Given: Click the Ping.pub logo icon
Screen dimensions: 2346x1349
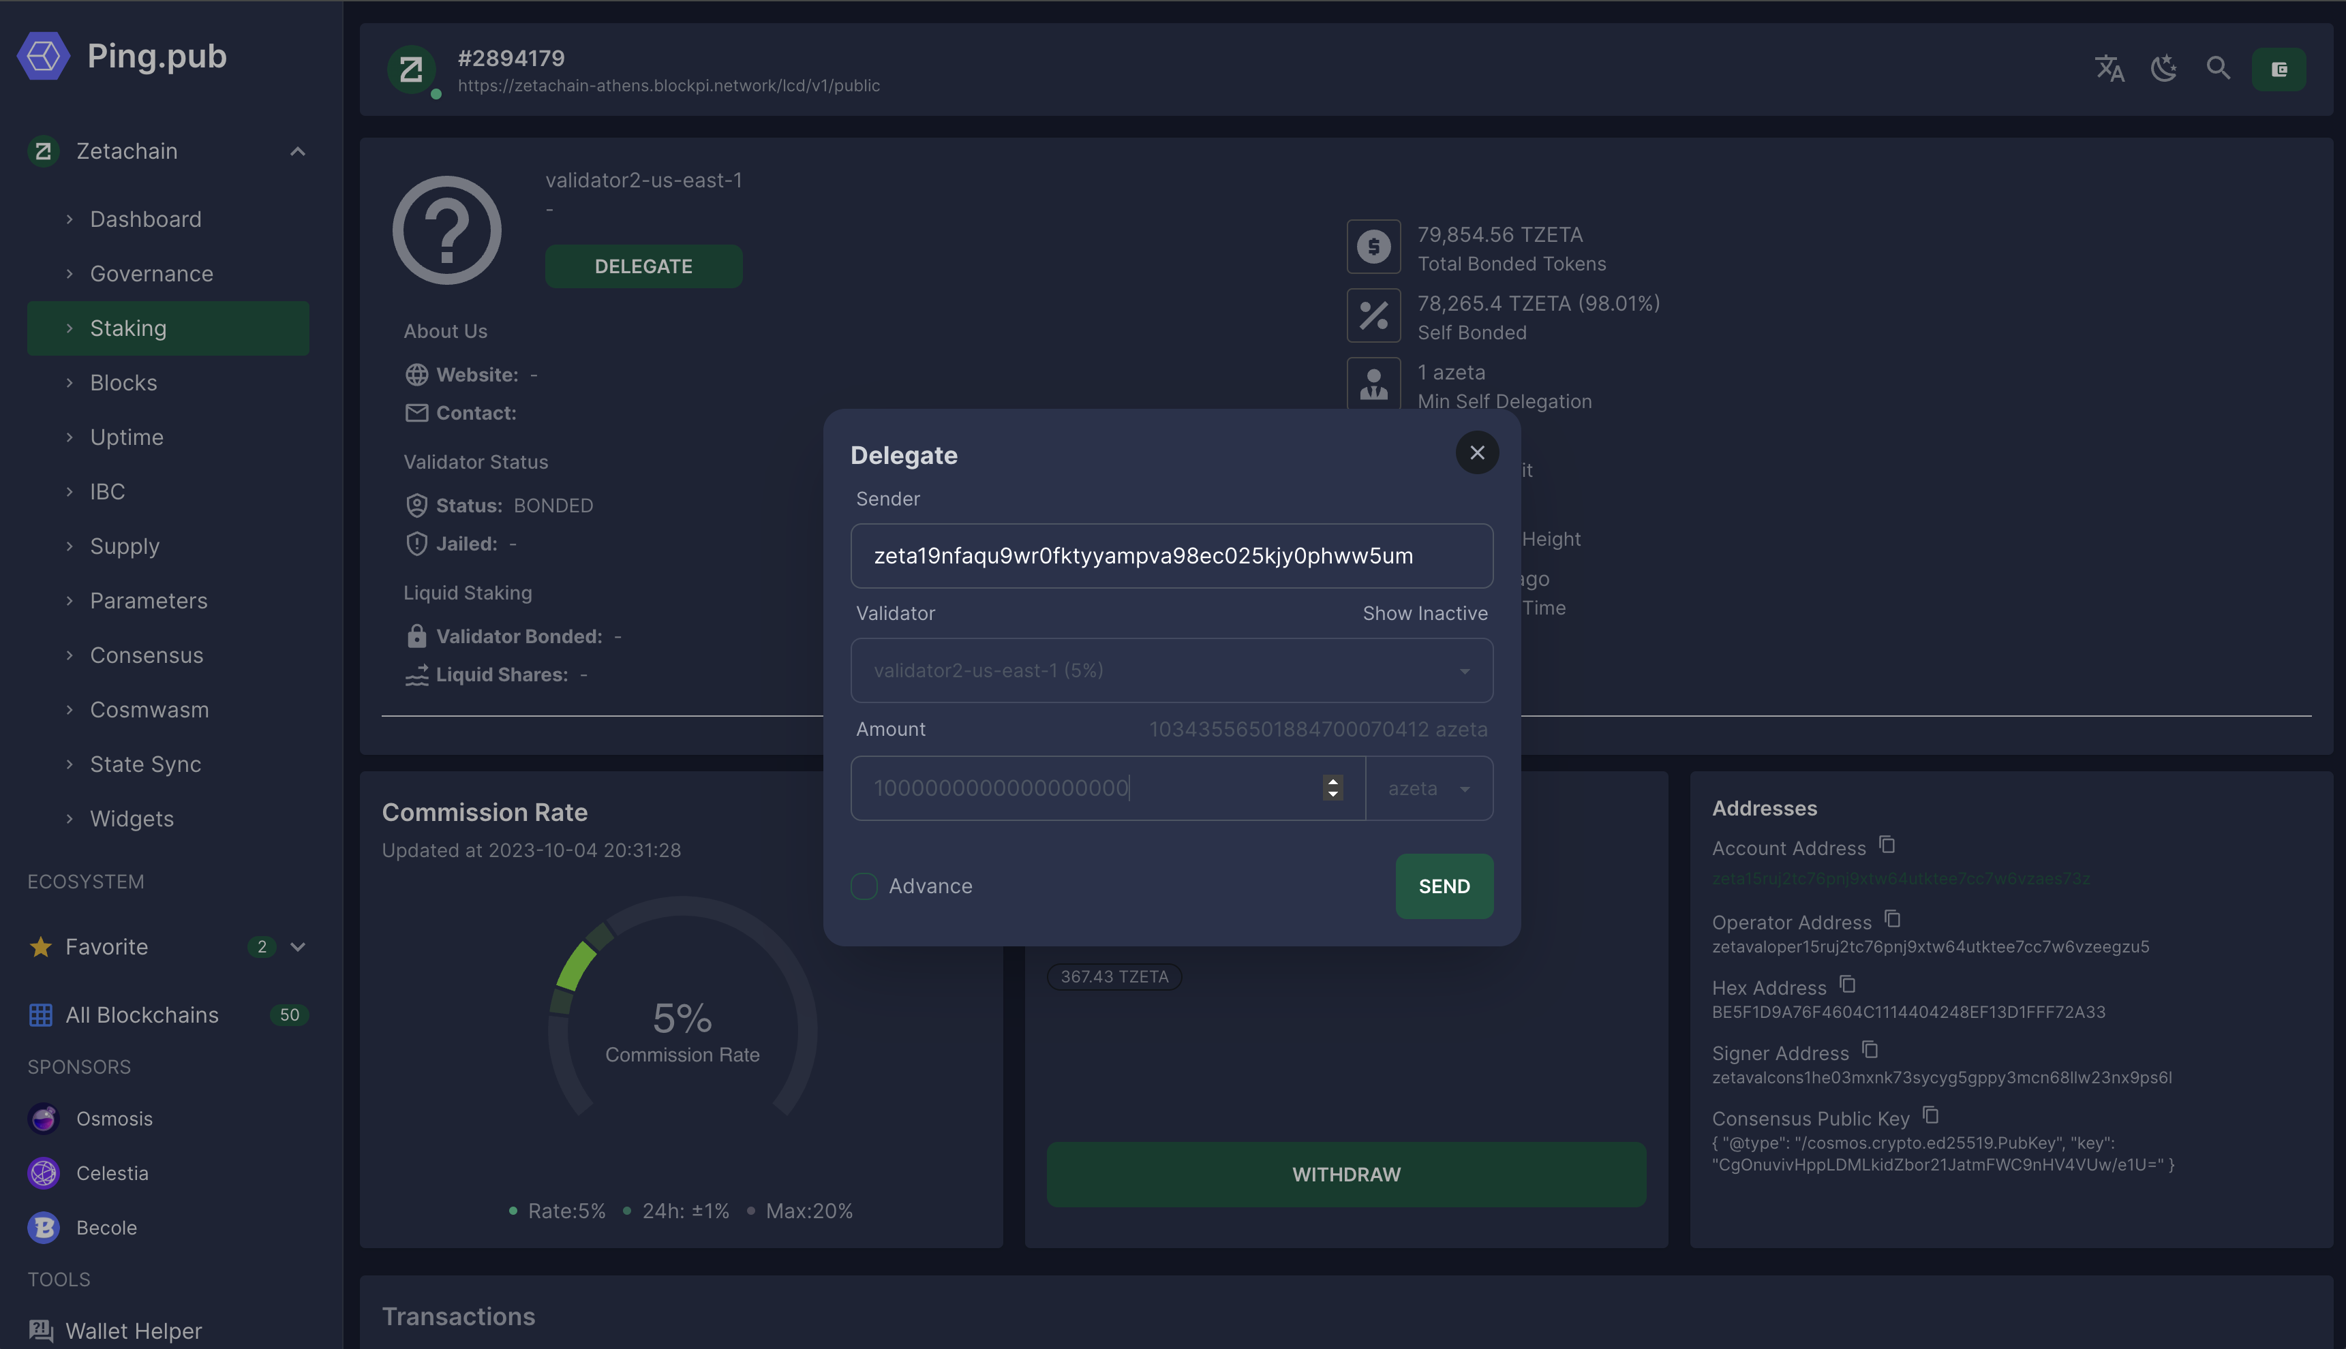Looking at the screenshot, I should click(x=44, y=57).
